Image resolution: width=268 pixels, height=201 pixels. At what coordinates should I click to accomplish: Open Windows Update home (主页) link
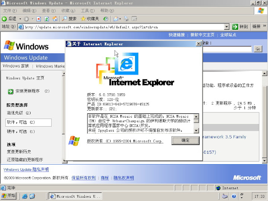coord(25,78)
